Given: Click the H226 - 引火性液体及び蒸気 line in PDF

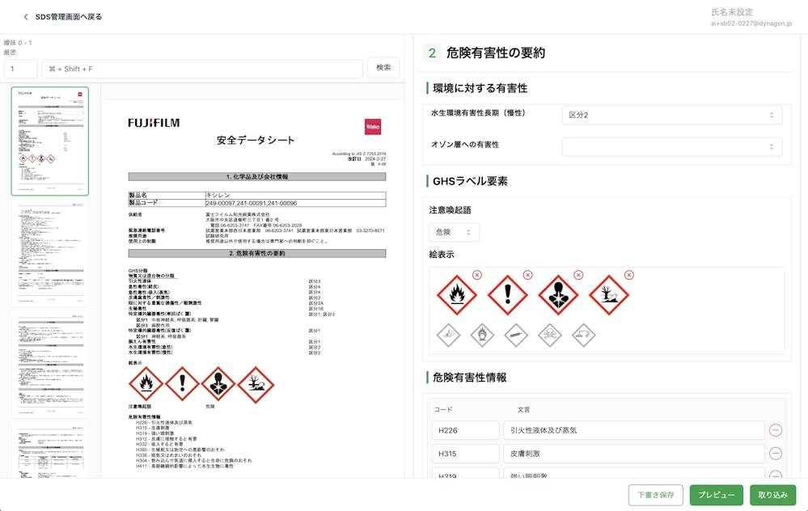Looking at the screenshot, I should pos(164,422).
